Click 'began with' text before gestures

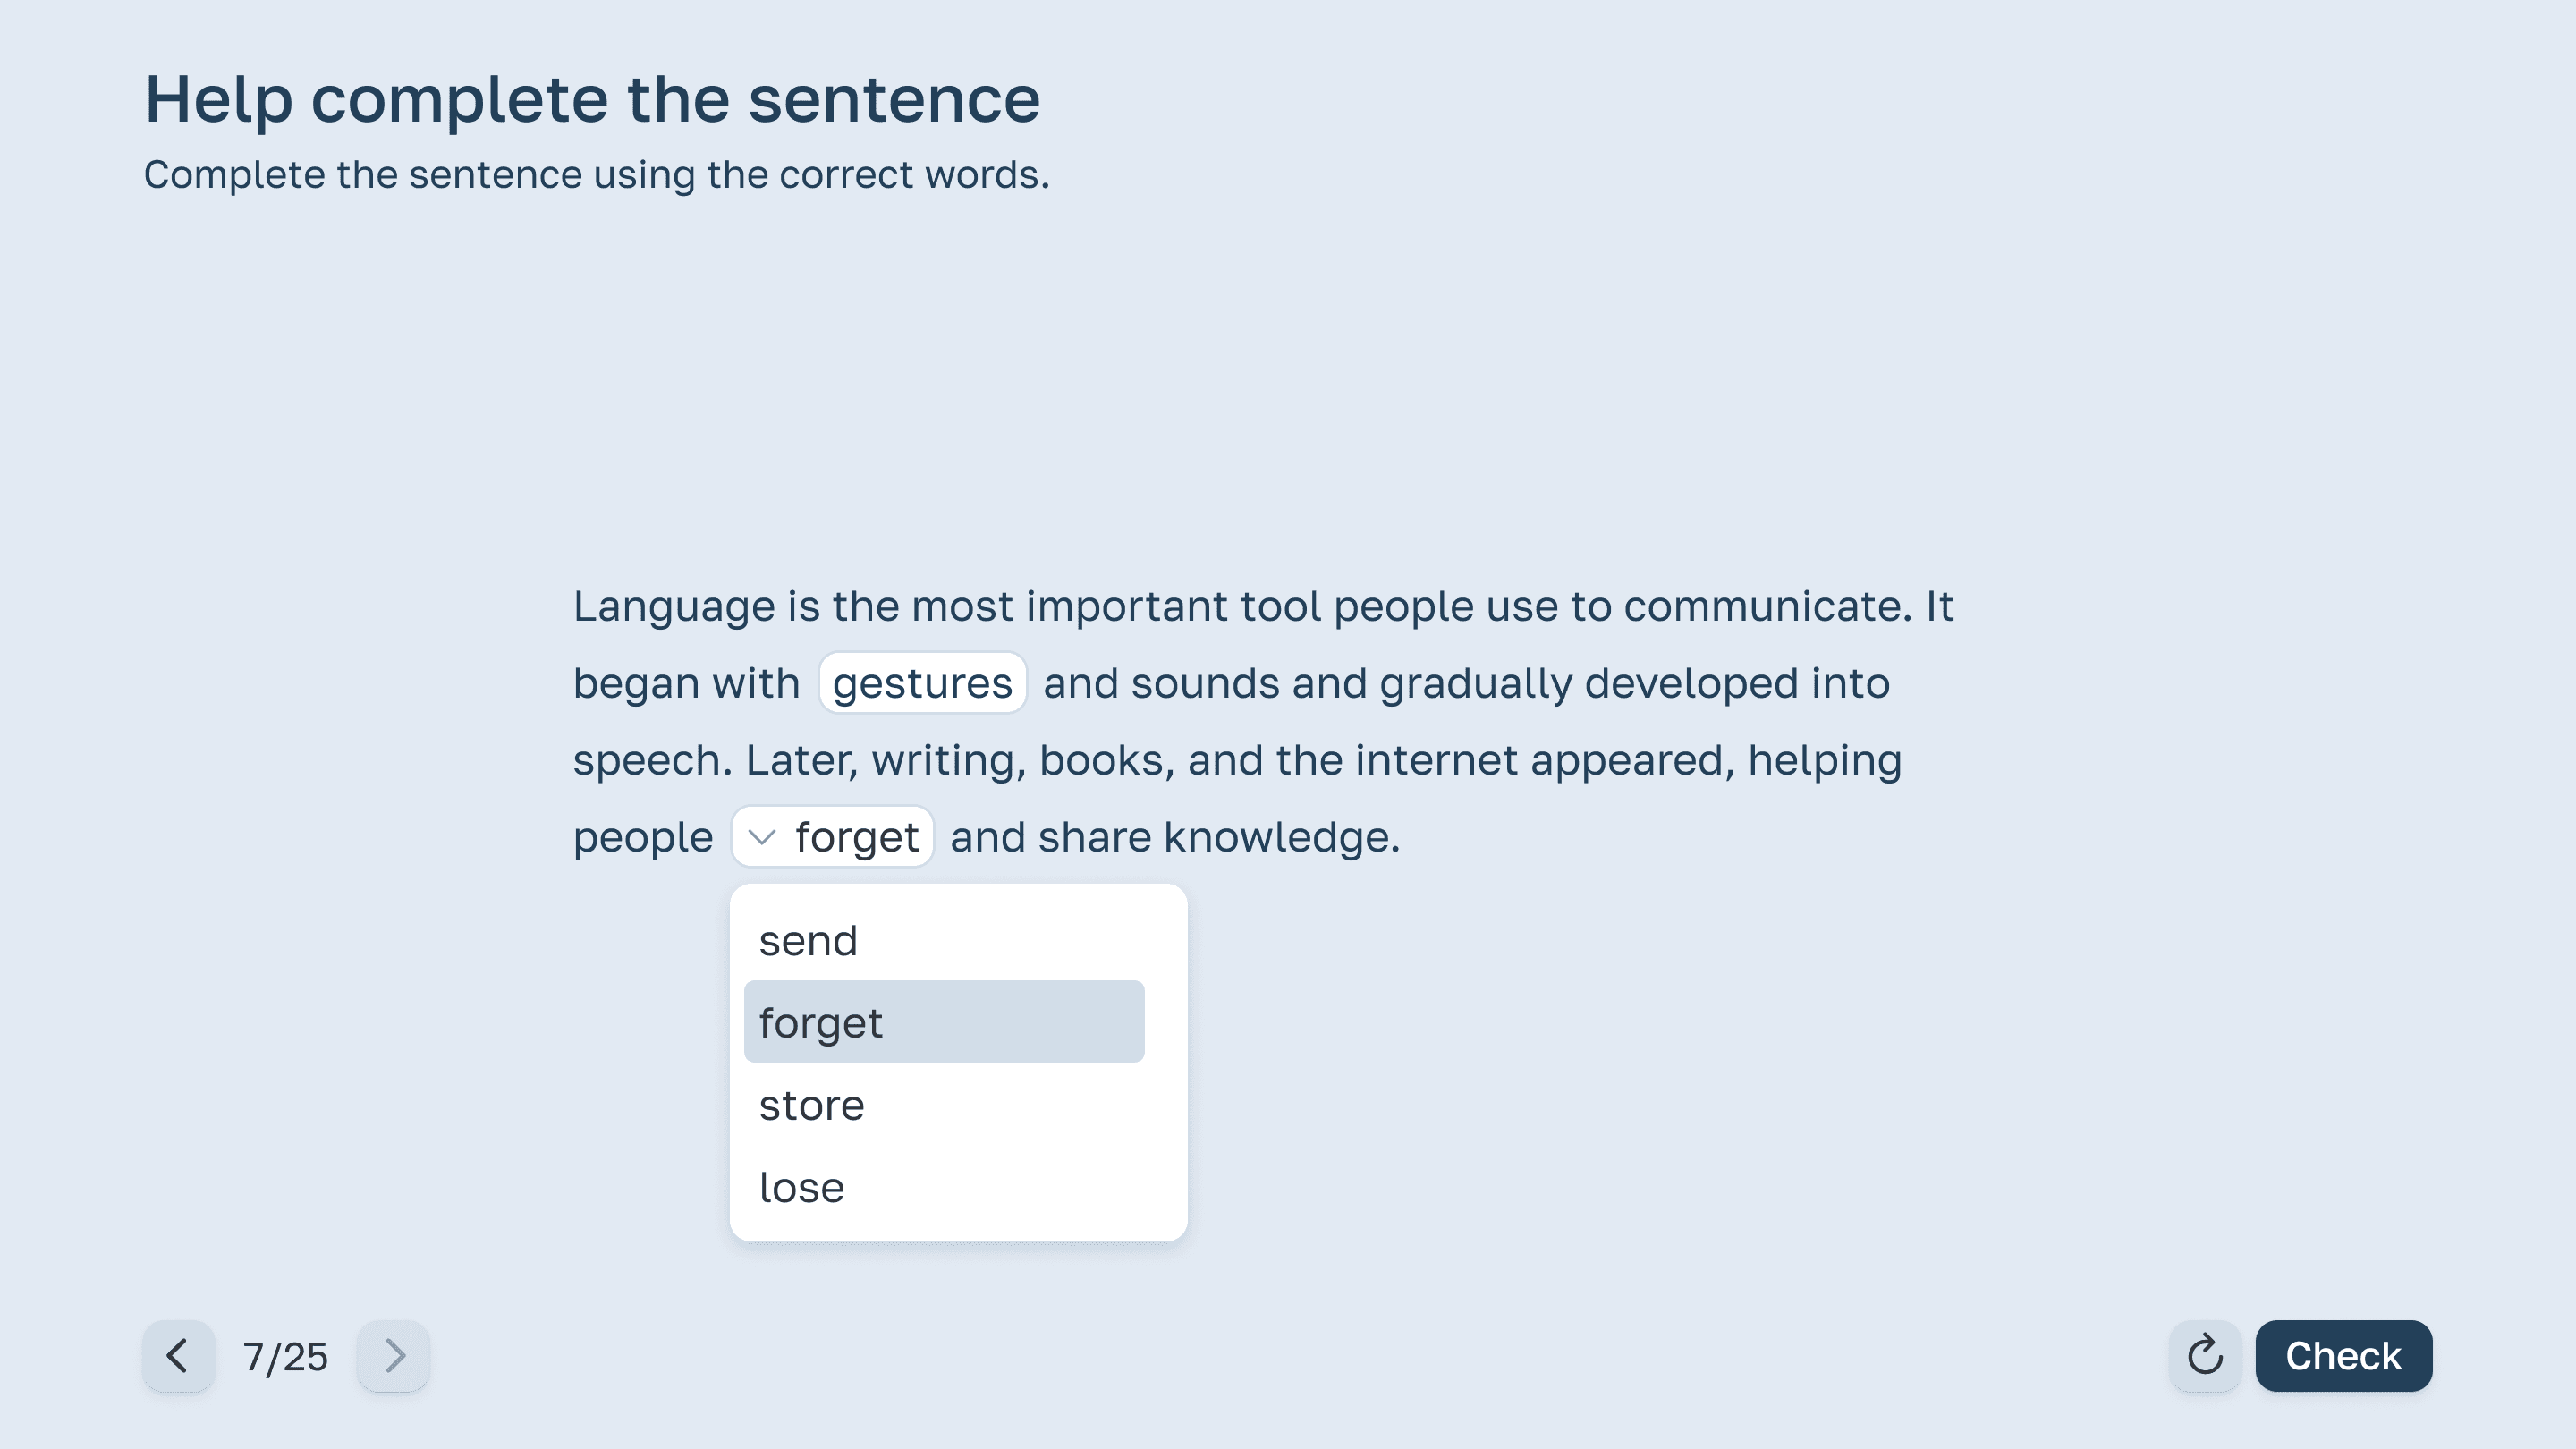[x=686, y=683]
